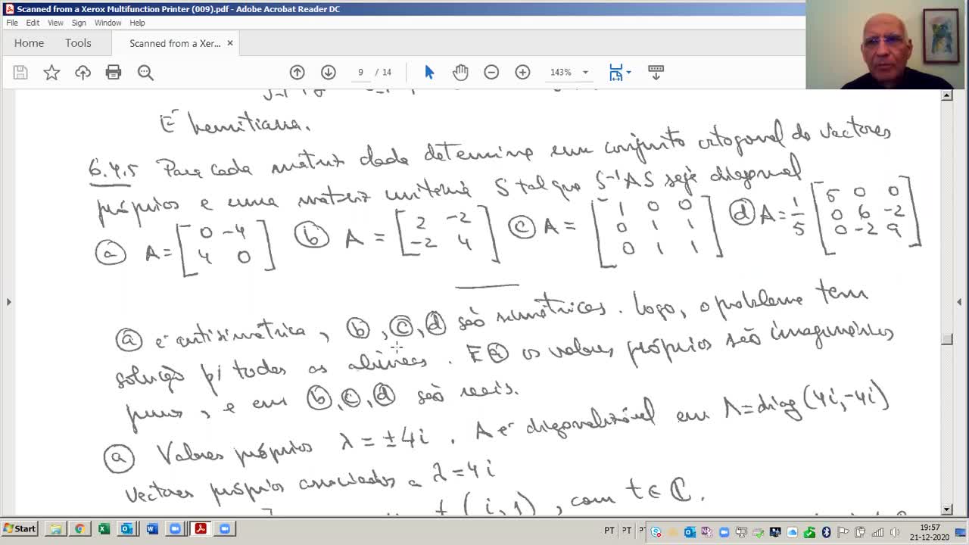Click the vertical scrollbar down arrow
This screenshot has height=545, width=969.
point(947,509)
